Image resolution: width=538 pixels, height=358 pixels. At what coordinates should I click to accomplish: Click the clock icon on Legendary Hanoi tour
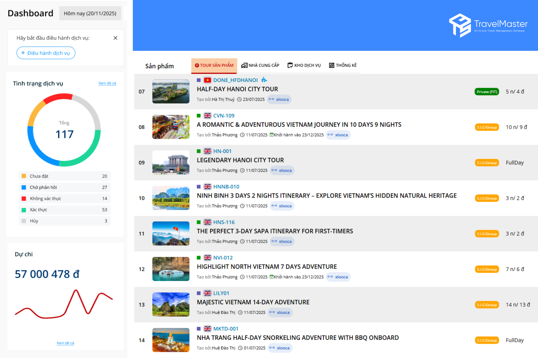point(242,170)
